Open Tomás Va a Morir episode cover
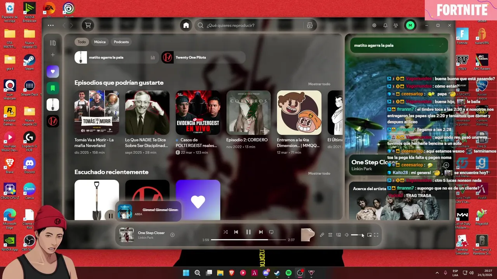This screenshot has height=279, width=497. click(97, 113)
